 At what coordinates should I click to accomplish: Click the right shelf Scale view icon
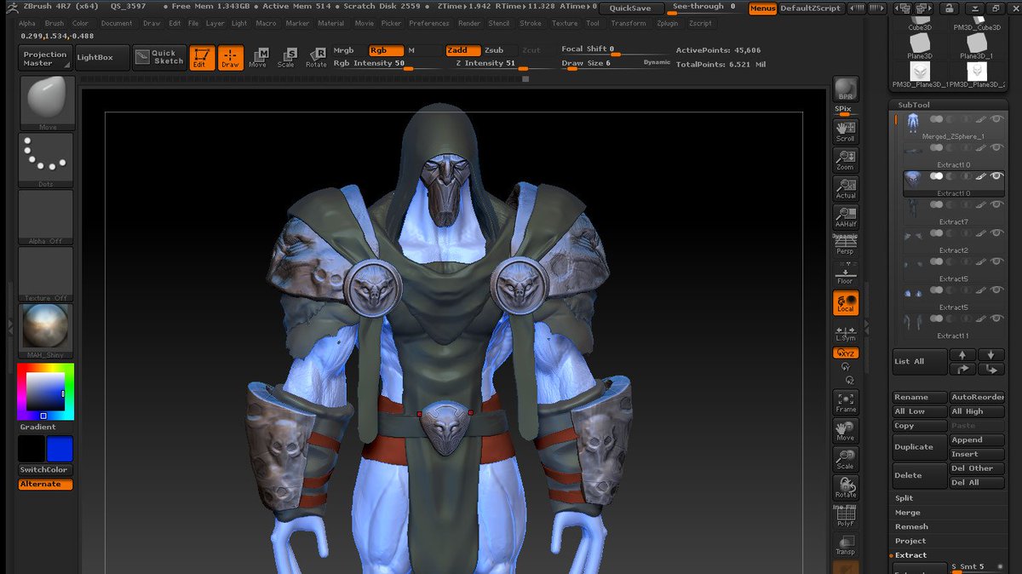pos(846,459)
